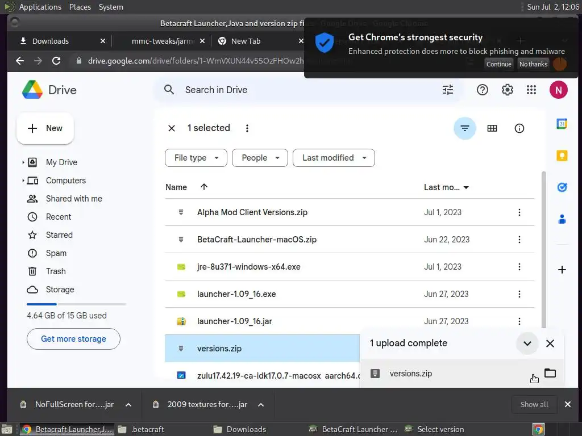Show the details info panel

coord(519,128)
